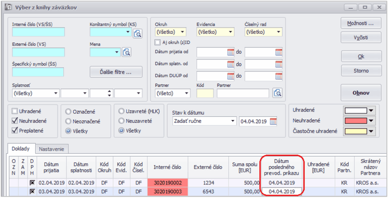Pick the Neuhradené red color swatch
Viewport: 388px width, 198px height.
tap(355, 121)
